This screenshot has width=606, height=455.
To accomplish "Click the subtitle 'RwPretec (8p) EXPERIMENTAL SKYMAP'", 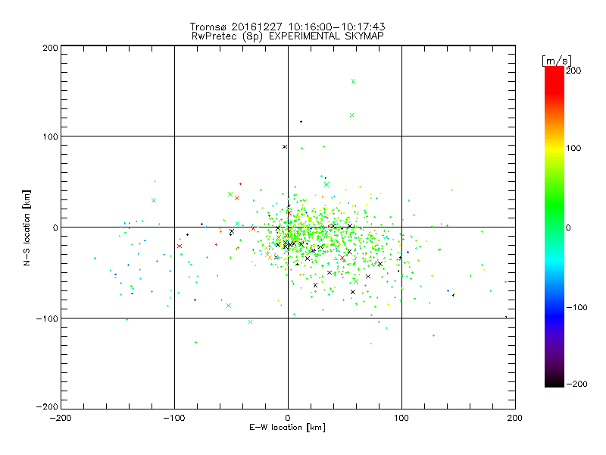I will [x=288, y=36].
